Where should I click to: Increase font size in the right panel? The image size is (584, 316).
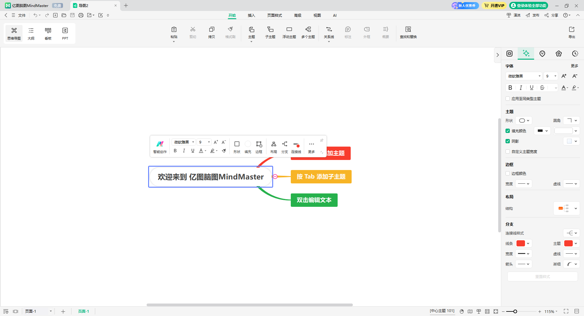[x=564, y=76]
